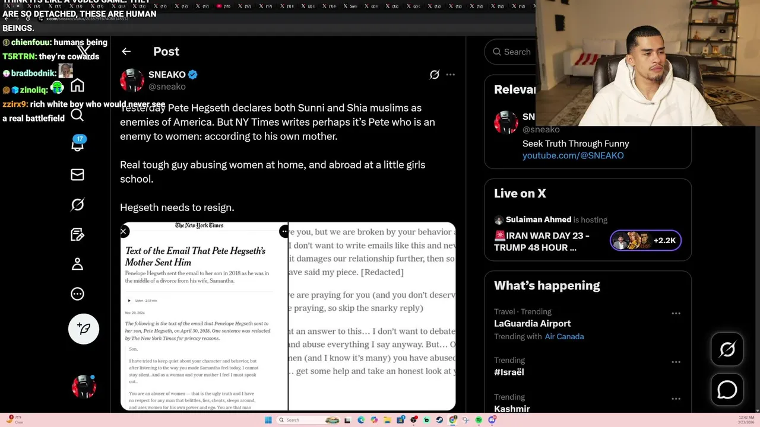
Task: Open File Explorer from taskbar
Action: coord(387,420)
